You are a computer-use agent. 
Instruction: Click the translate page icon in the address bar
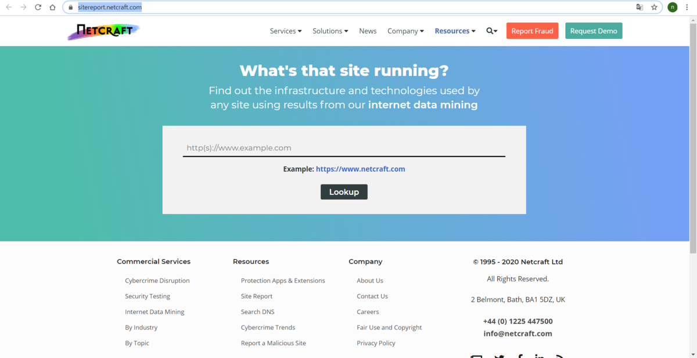click(639, 8)
